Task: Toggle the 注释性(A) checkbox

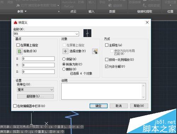Action: (107, 45)
